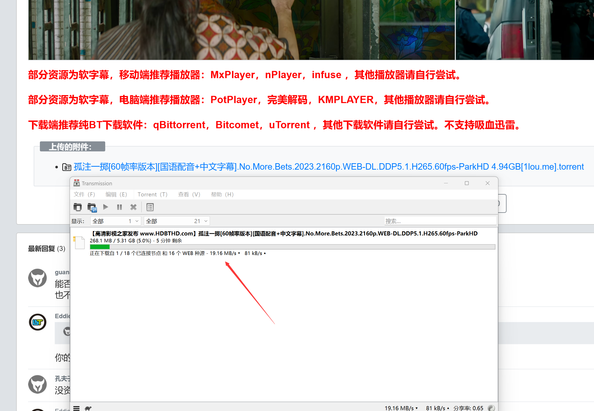
Task: Click the Open URL toolbar icon
Action: tap(92, 207)
